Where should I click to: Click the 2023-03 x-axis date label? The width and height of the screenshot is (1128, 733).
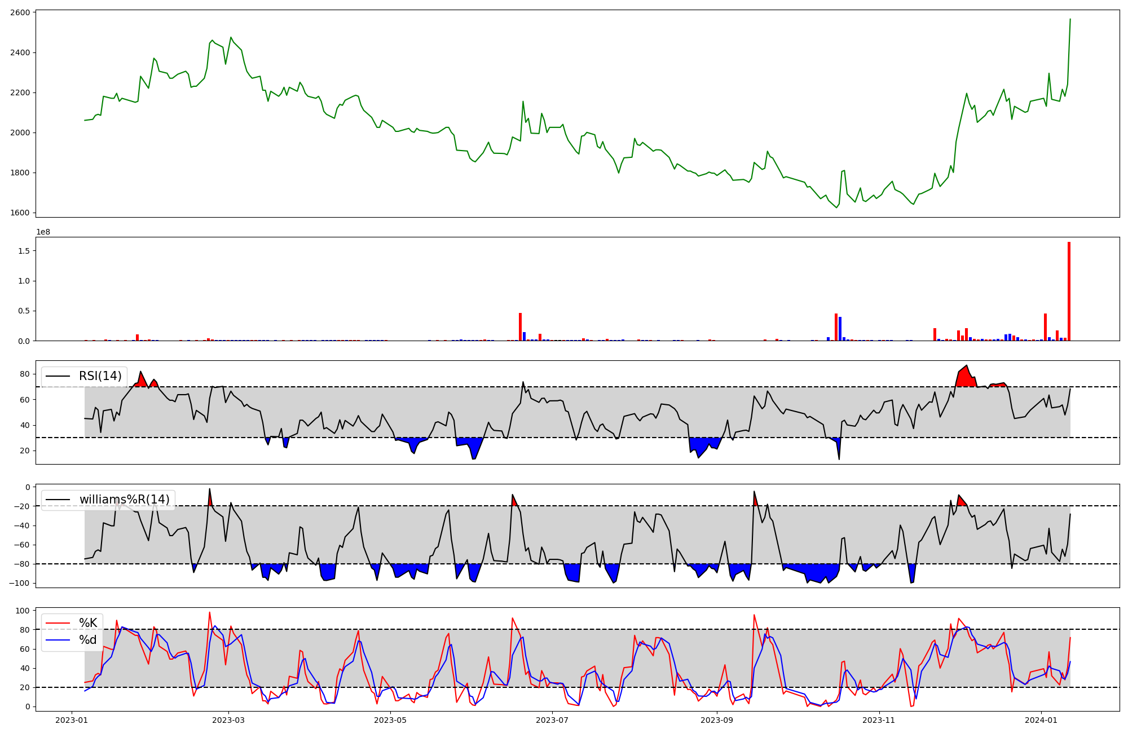click(x=228, y=720)
